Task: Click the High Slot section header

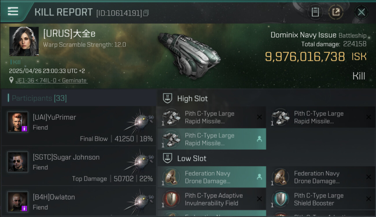Action: 192,99
